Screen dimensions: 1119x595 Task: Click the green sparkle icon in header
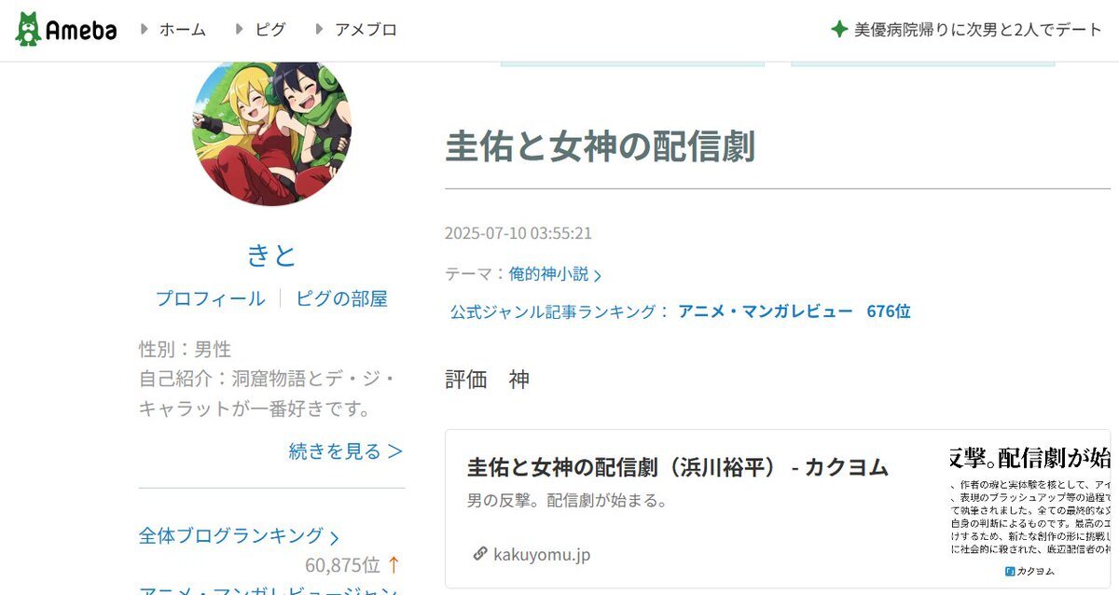pyautogui.click(x=839, y=29)
